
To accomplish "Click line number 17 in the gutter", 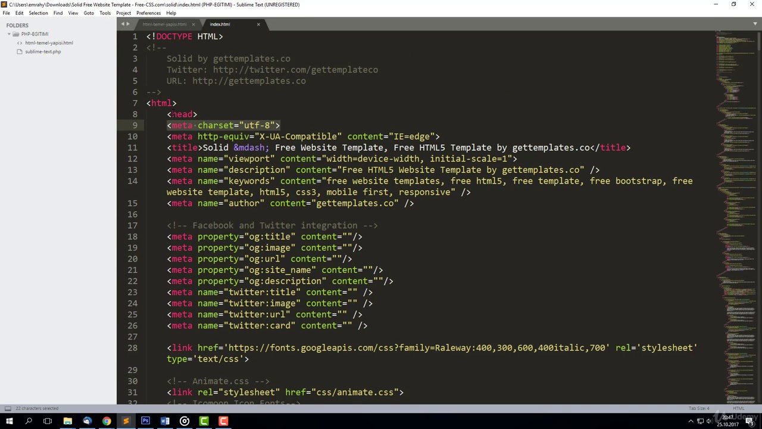I will click(x=132, y=226).
